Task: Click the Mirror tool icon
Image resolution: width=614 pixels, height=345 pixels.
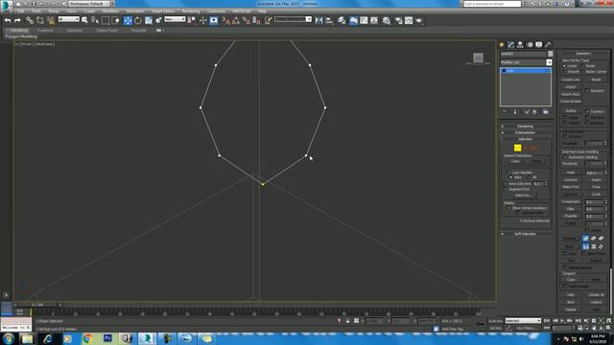Action: 319,20
